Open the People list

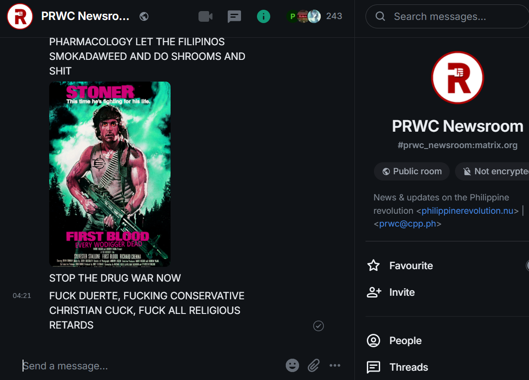pyautogui.click(x=394, y=341)
